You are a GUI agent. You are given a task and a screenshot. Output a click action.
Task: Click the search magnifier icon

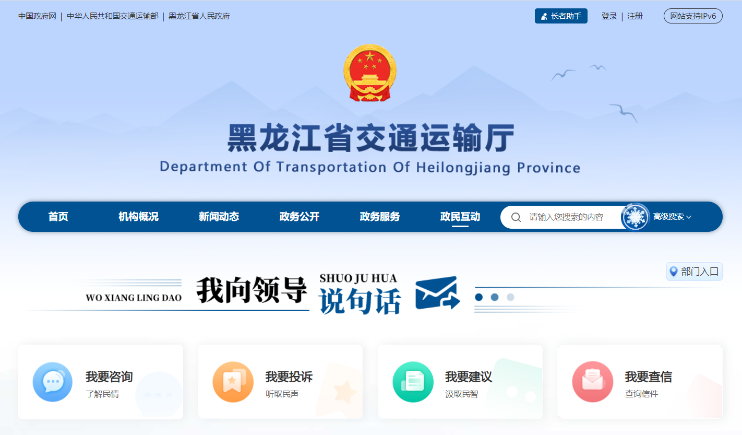click(x=516, y=217)
